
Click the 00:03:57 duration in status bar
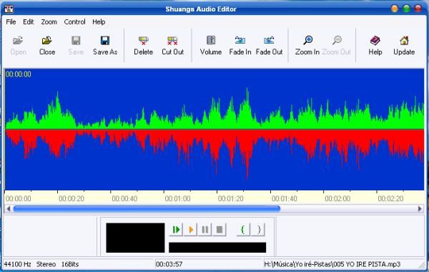coord(169,264)
